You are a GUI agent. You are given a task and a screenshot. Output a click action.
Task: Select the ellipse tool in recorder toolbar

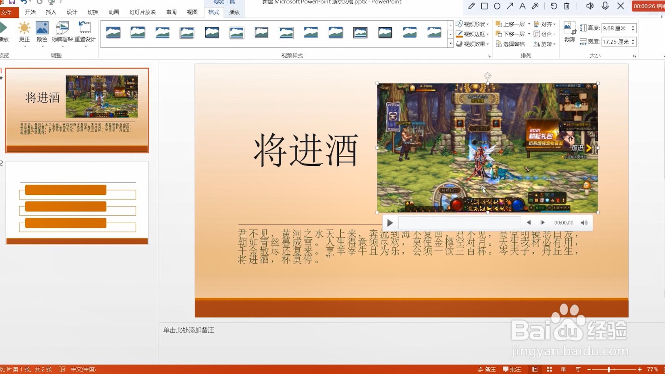[x=497, y=6]
